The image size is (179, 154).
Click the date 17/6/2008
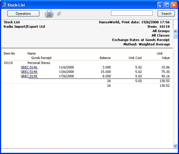66,76
